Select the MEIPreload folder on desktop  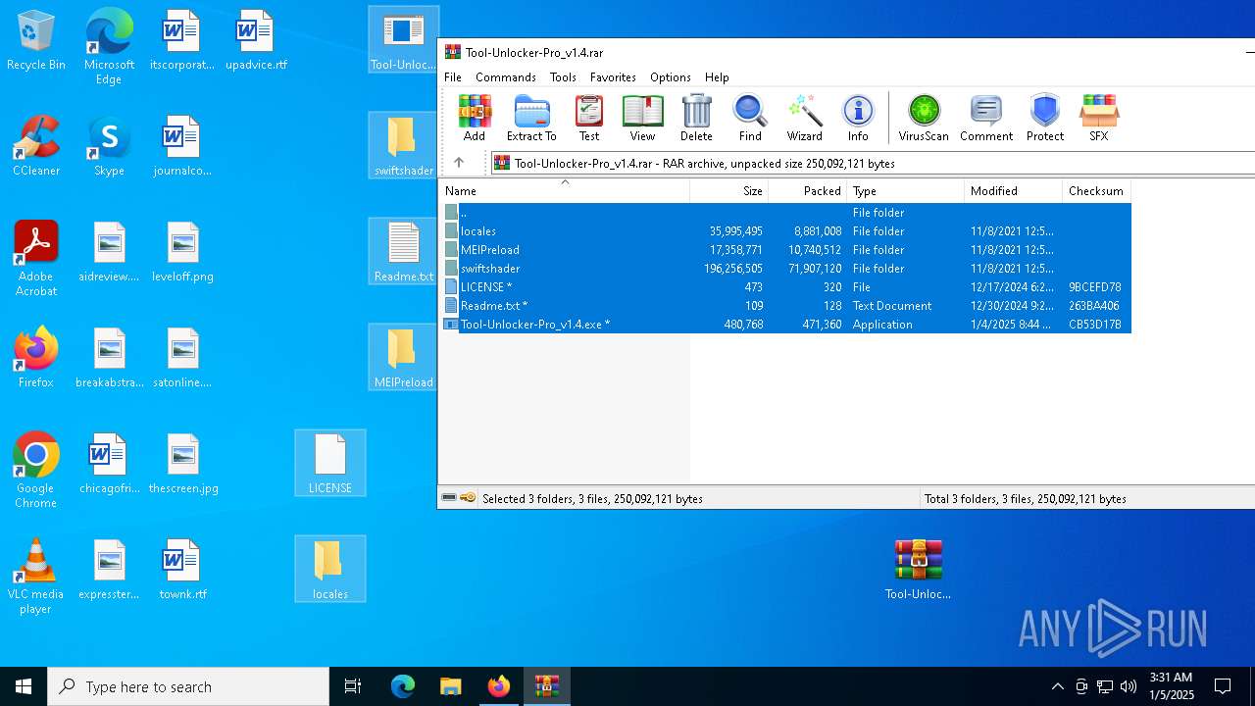403,357
